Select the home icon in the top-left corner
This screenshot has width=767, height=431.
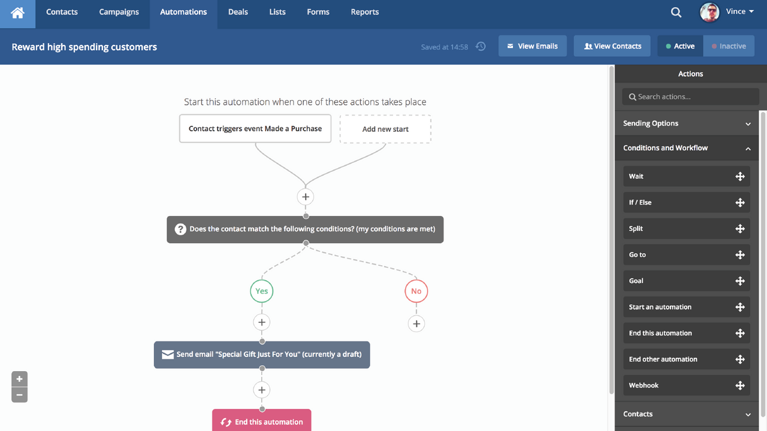tap(17, 12)
